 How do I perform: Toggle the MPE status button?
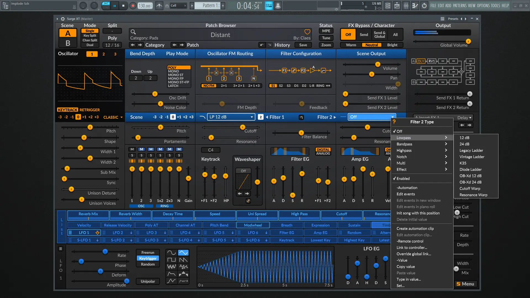click(x=326, y=31)
